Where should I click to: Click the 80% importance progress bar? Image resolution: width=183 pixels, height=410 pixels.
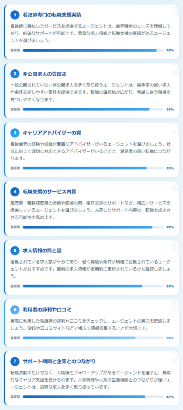pos(93,338)
